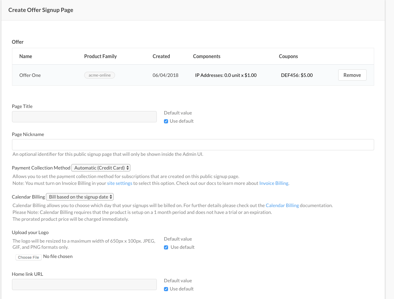Open the Payment Collection Method dropdown
The height and width of the screenshot is (299, 394).
[101, 168]
